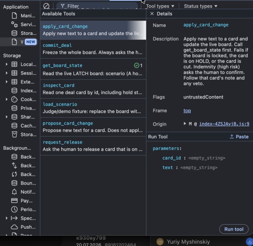Expand the Shared storage tree arrow
The width and height of the screenshot is (253, 246).
pyautogui.click(x=6, y=117)
